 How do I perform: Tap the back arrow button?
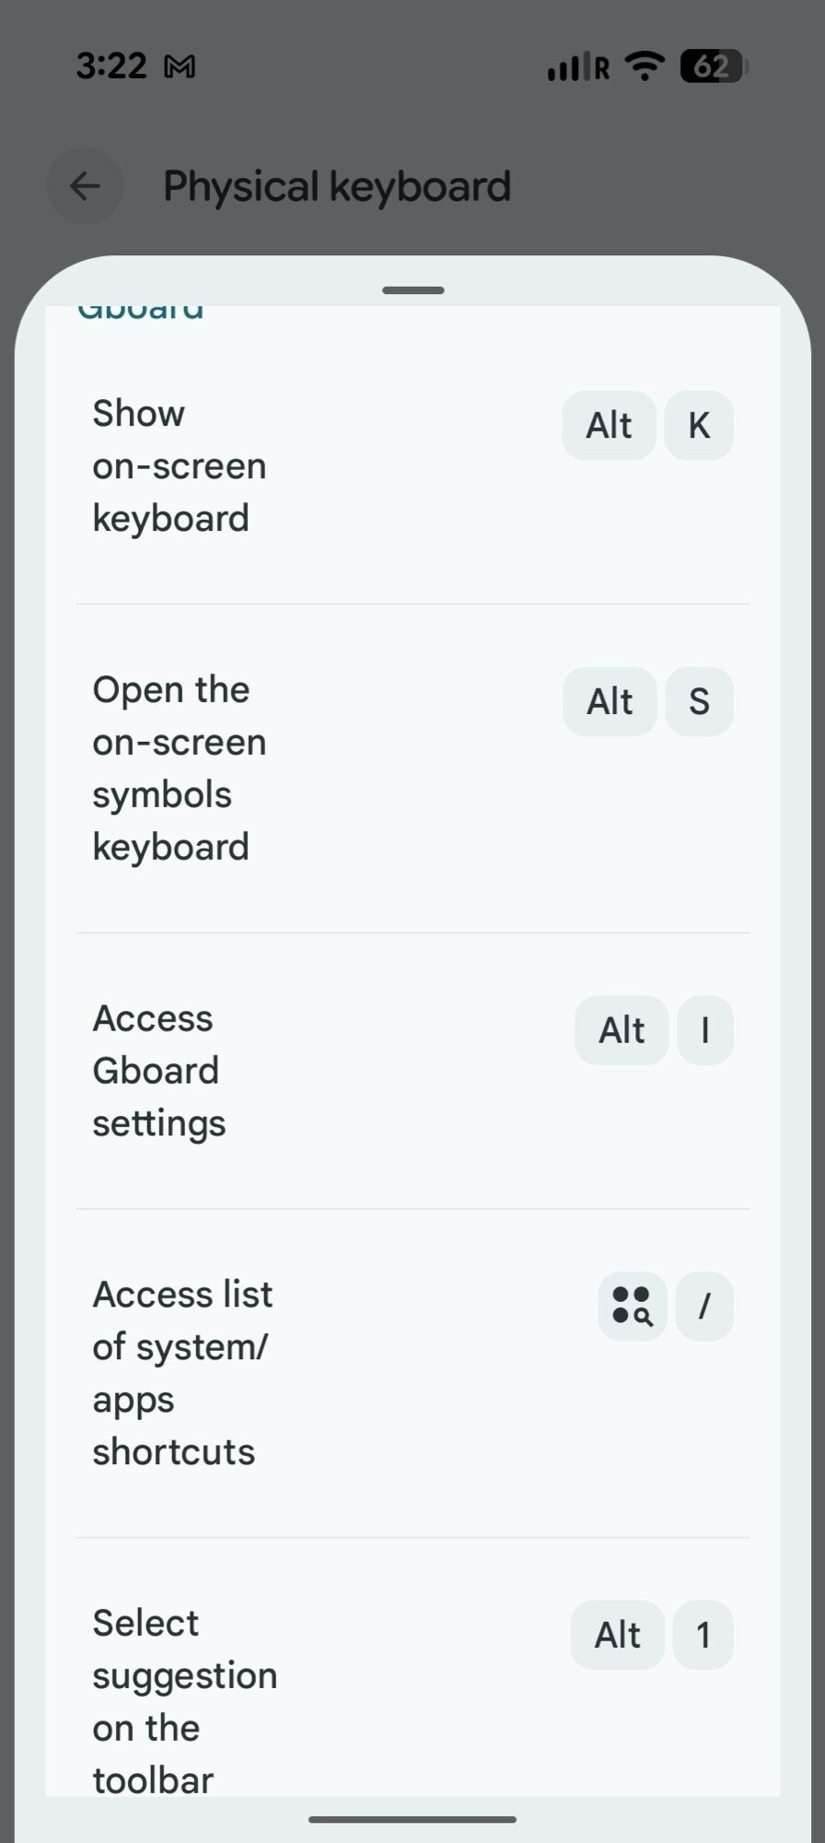pos(85,186)
